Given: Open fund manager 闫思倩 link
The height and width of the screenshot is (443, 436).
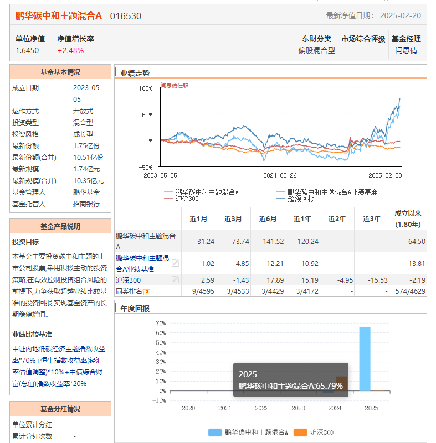Looking at the screenshot, I should 406,50.
